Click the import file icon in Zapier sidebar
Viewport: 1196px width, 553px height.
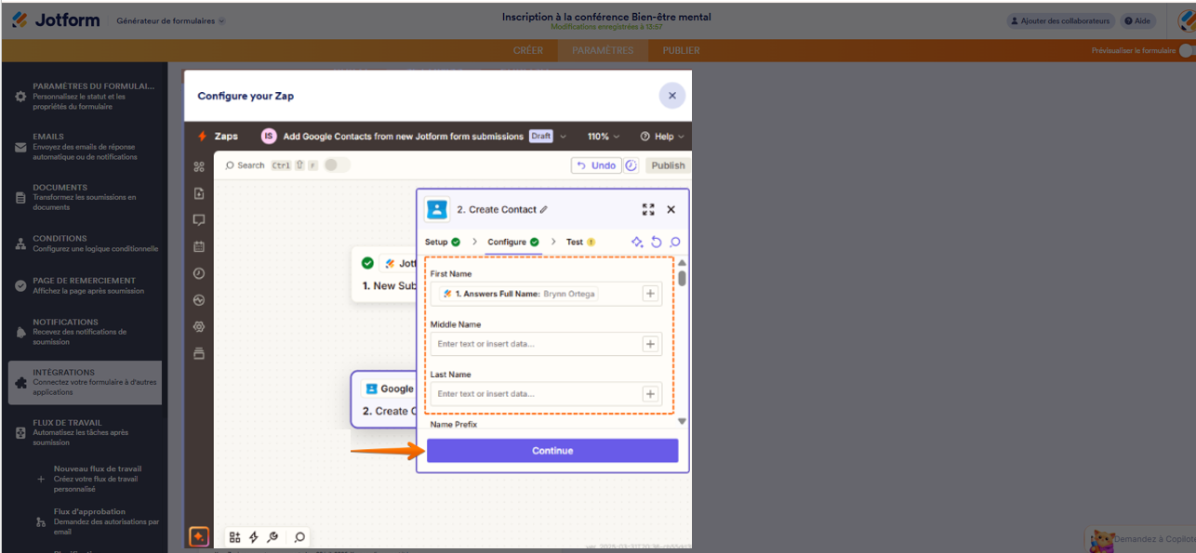pyautogui.click(x=198, y=193)
